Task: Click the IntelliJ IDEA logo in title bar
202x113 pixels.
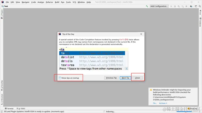Action: click(3, 2)
